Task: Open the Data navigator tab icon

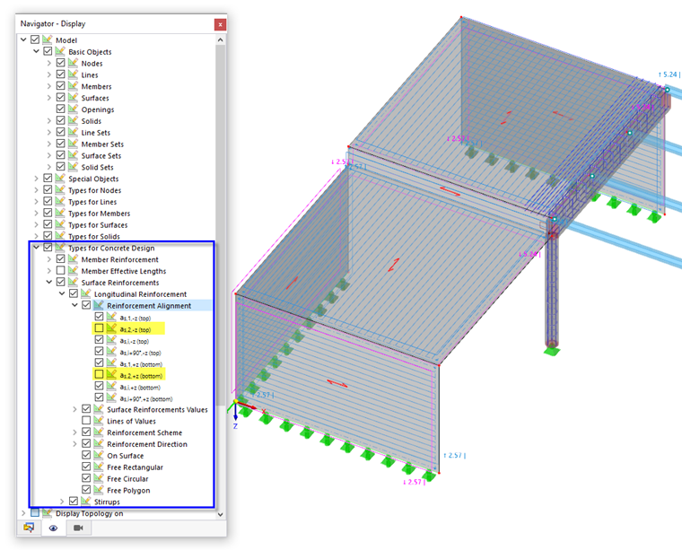Action: click(x=29, y=528)
